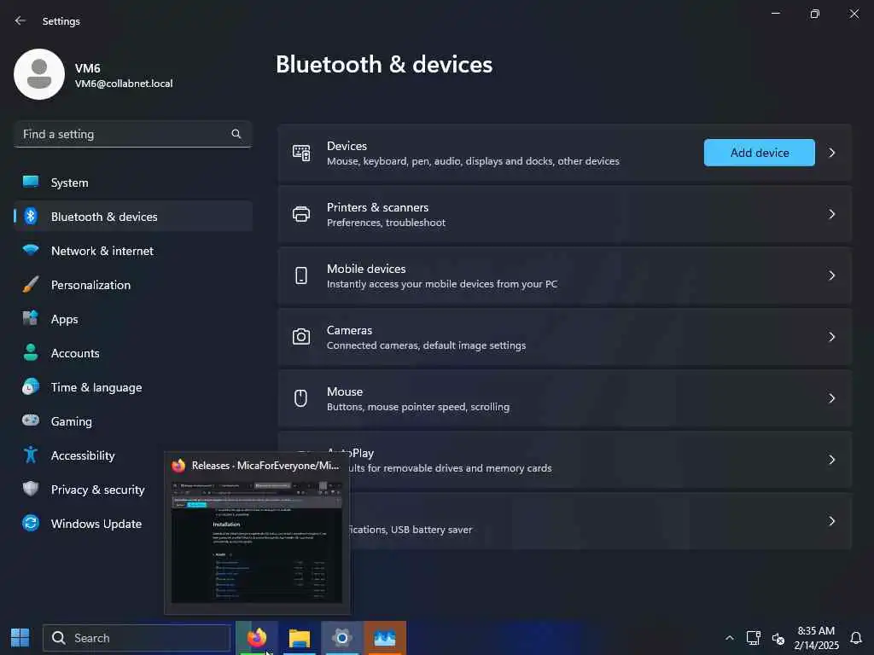Expand Devices page with its chevron
874x655 pixels.
[x=831, y=153]
